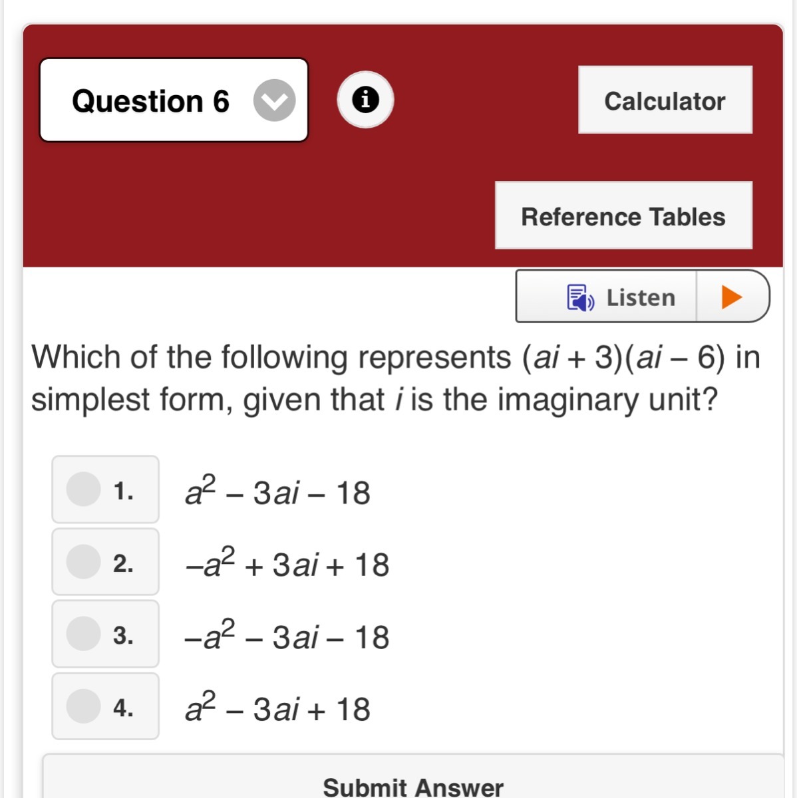Select the radio button for answer 4
Screen dimensions: 797x798
84,706
